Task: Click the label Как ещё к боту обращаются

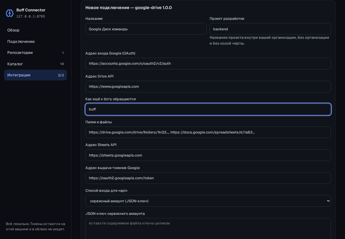Action: (x=111, y=99)
